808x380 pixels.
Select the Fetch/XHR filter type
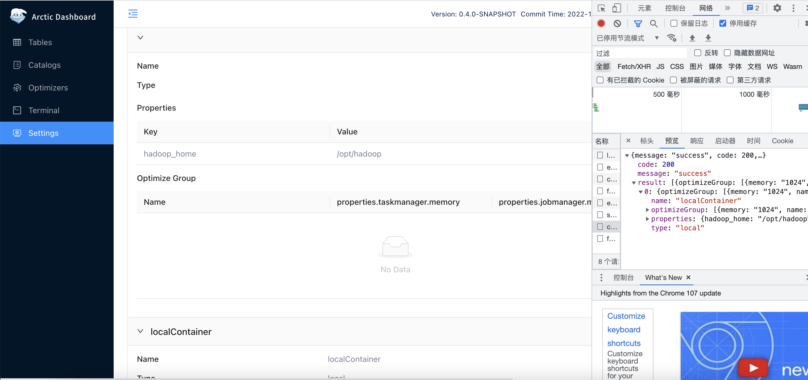(x=634, y=66)
